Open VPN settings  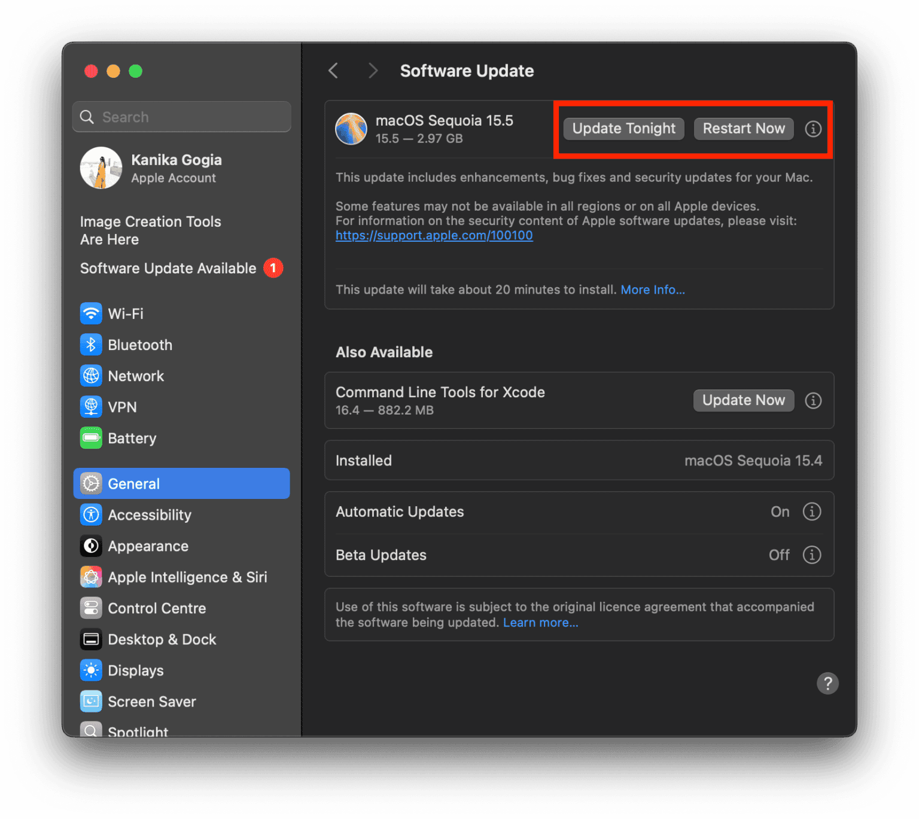(122, 407)
